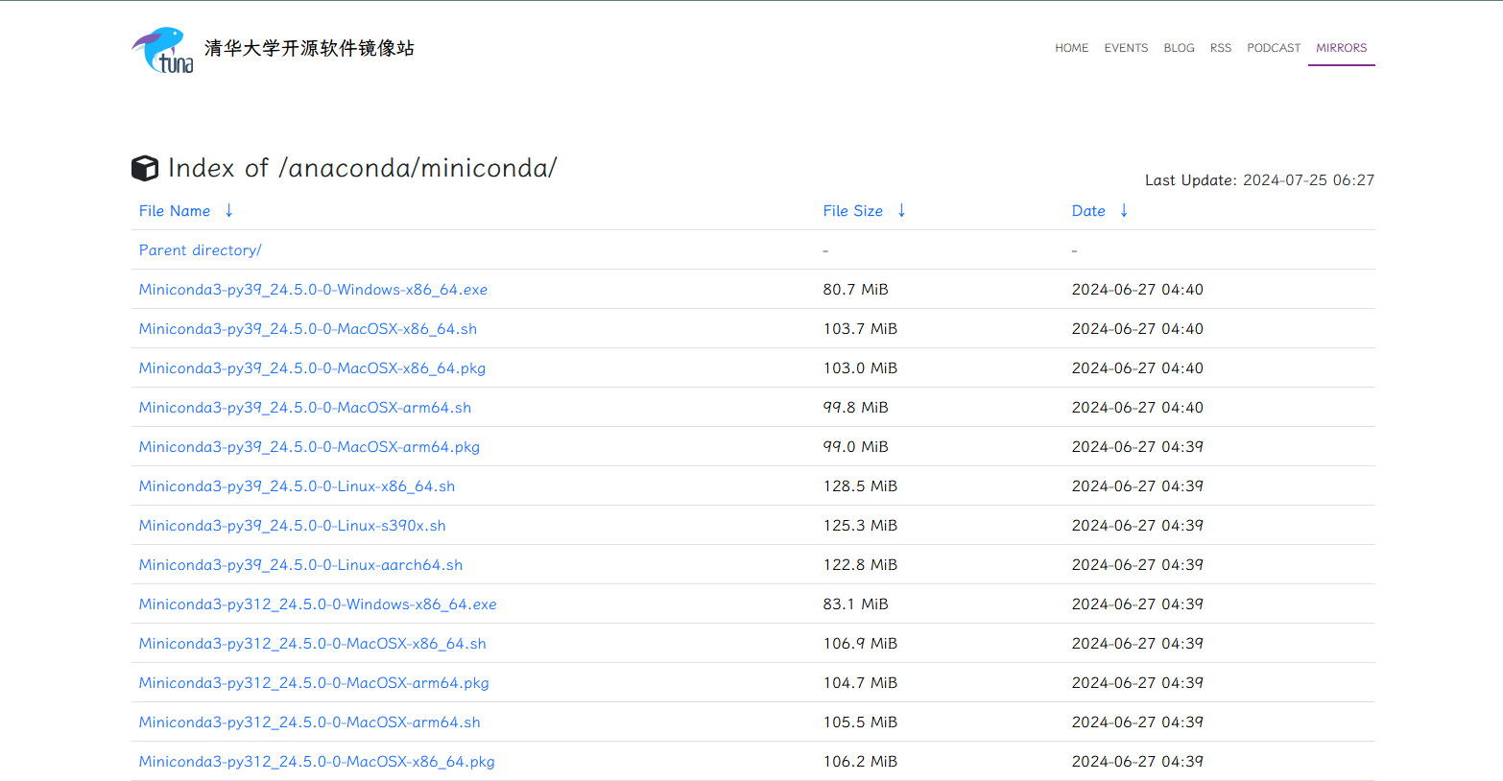1503x781 pixels.
Task: Download Miniconda3 py39 Linux x86_64 sh
Action: (297, 486)
